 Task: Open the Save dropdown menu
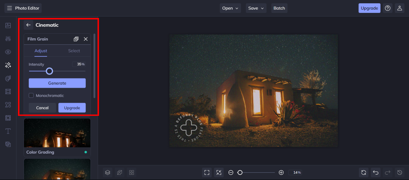(x=257, y=8)
